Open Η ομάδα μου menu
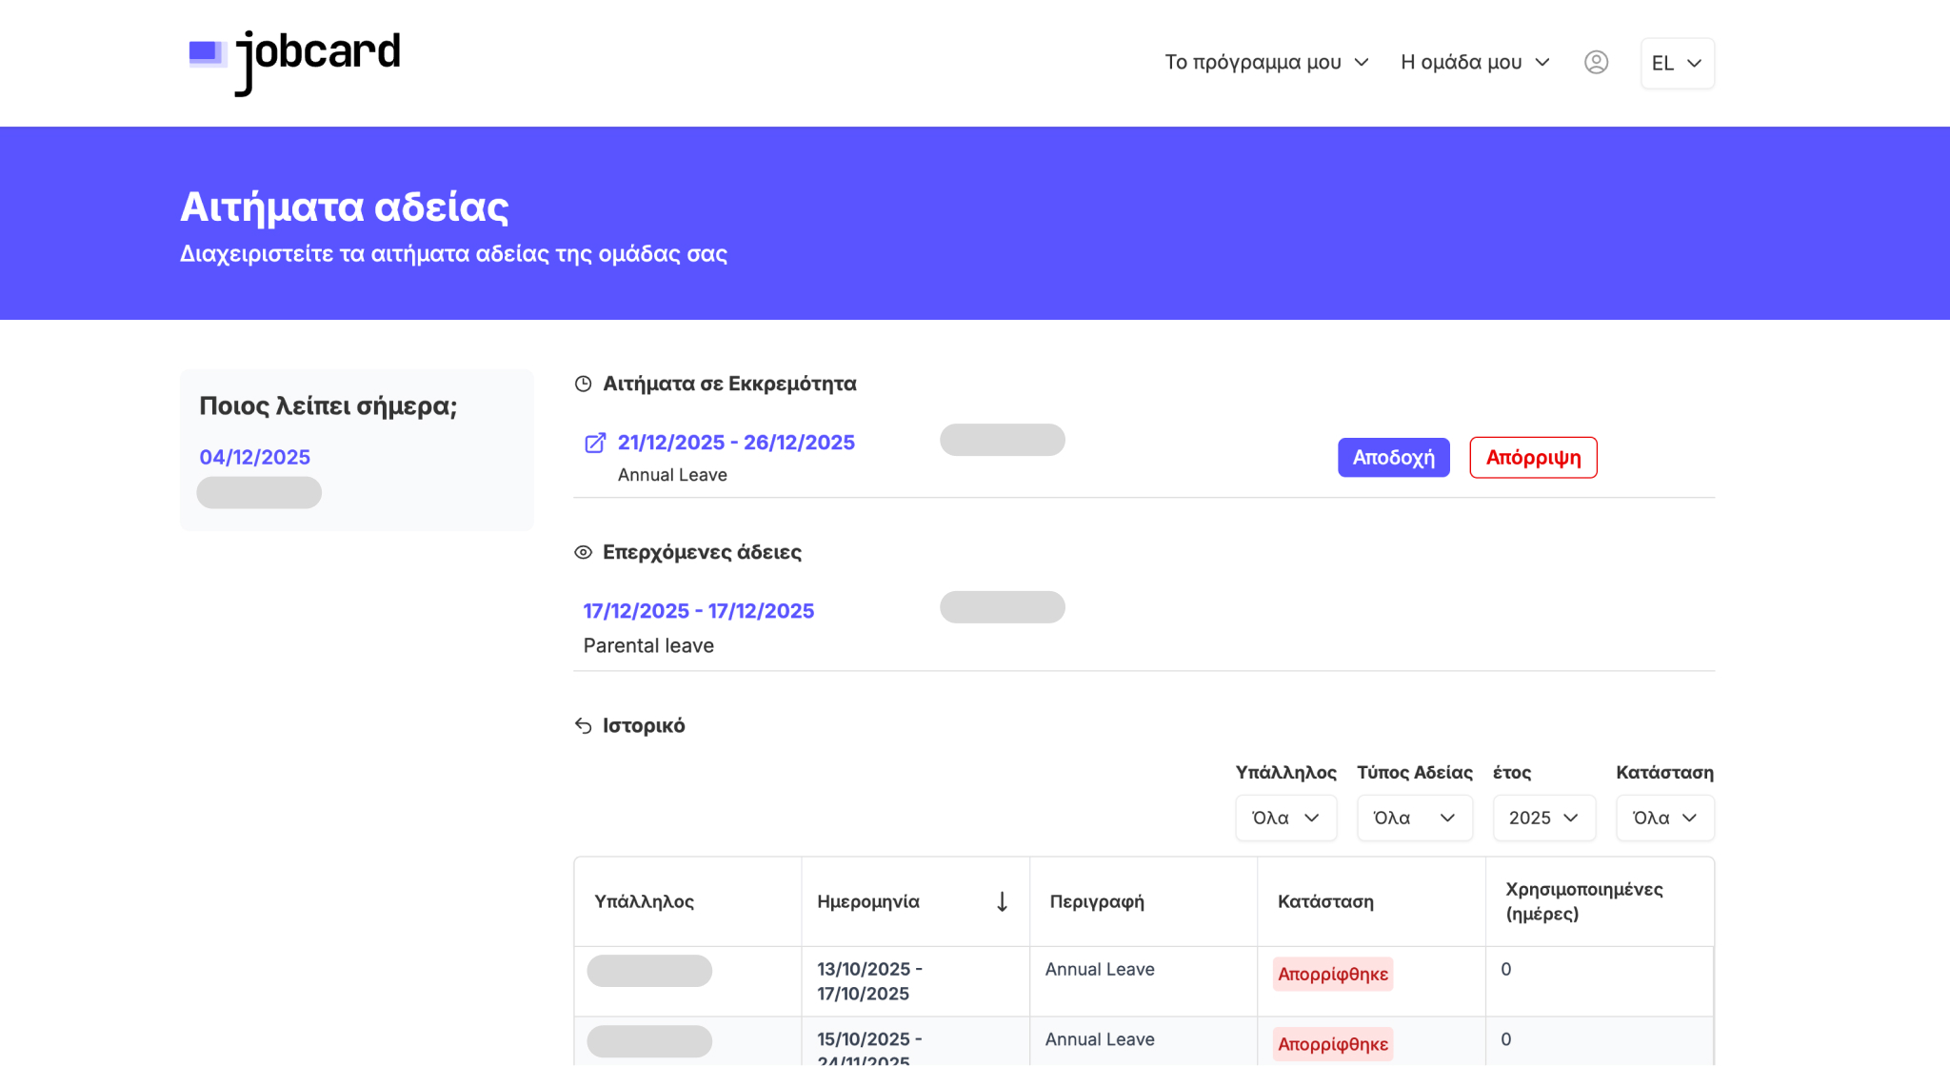Viewport: 1950px width, 1066px height. click(1475, 62)
